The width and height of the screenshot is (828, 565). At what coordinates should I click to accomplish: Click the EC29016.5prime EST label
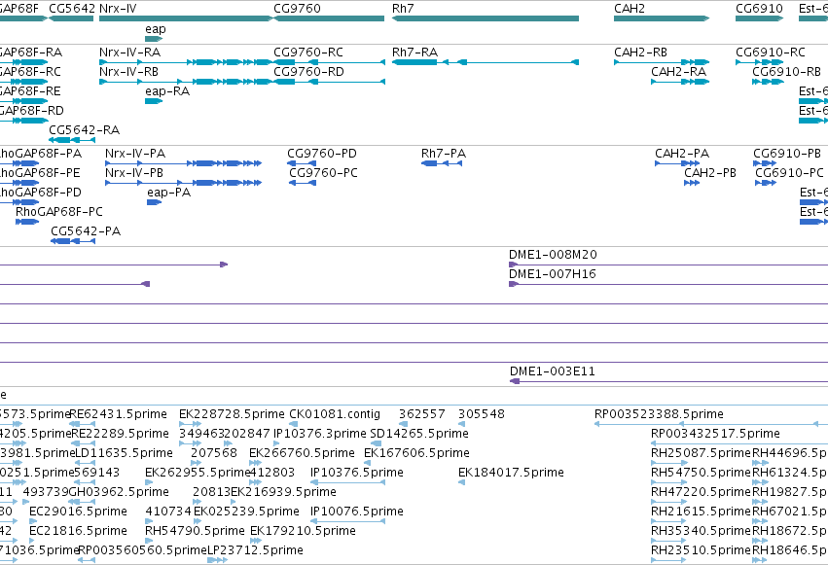pos(78,512)
